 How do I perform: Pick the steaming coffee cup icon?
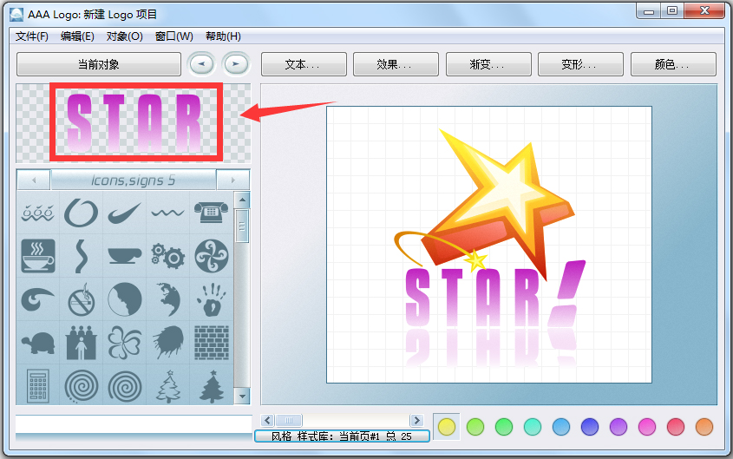click(x=38, y=256)
